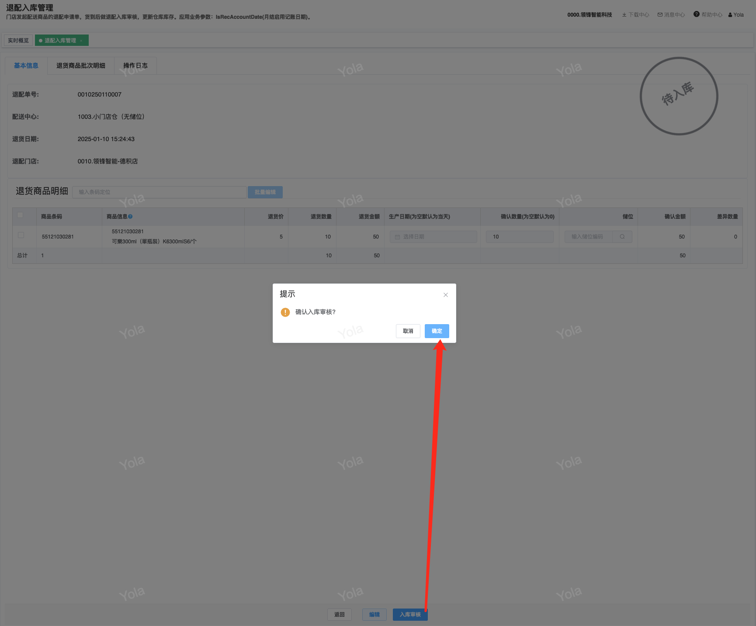Viewport: 756px width, 626px height.
Task: Click the info icon beside 商品信息 header
Action: coord(130,217)
